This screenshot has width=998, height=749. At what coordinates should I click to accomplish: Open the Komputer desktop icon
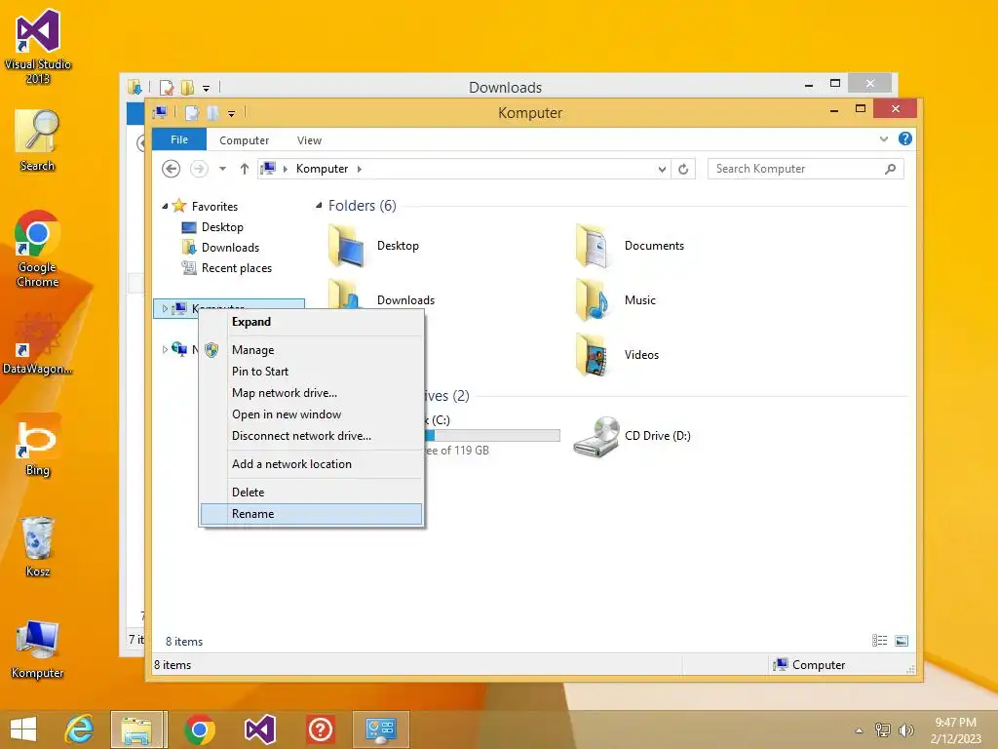pyautogui.click(x=38, y=649)
